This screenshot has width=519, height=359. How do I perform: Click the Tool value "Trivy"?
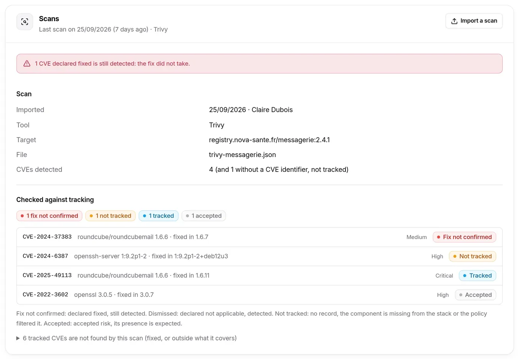click(216, 125)
